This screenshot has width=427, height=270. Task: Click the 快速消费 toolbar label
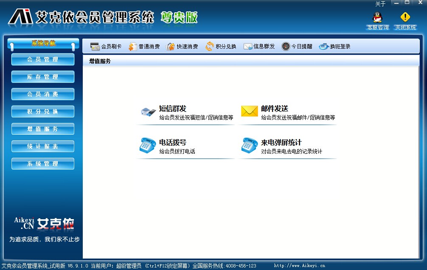(187, 47)
